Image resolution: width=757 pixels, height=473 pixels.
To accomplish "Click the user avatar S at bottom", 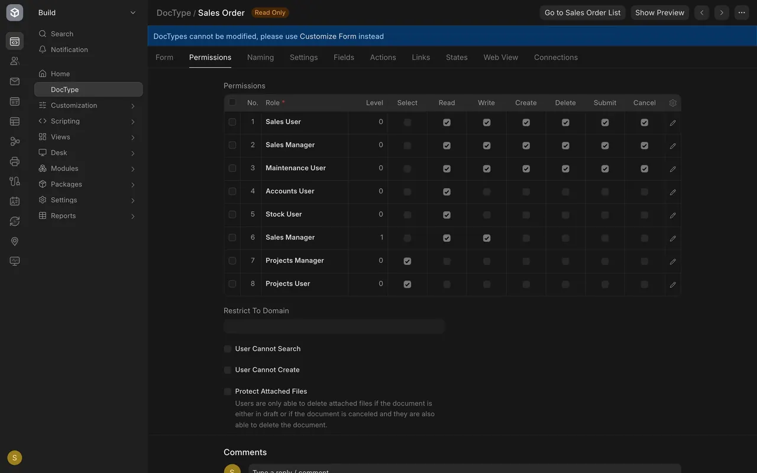I will 15,458.
